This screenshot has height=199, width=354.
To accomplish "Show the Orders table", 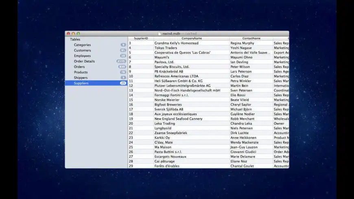I will (x=79, y=67).
